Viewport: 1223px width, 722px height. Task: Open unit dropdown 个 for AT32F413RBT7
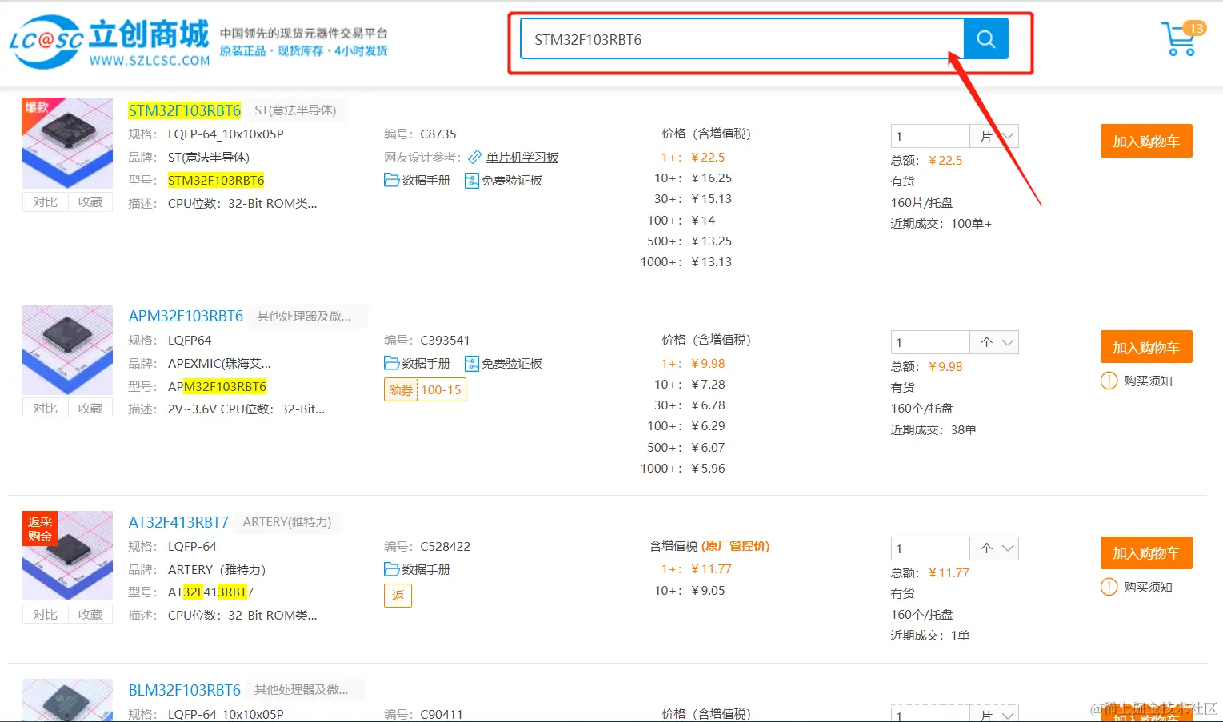tap(994, 548)
